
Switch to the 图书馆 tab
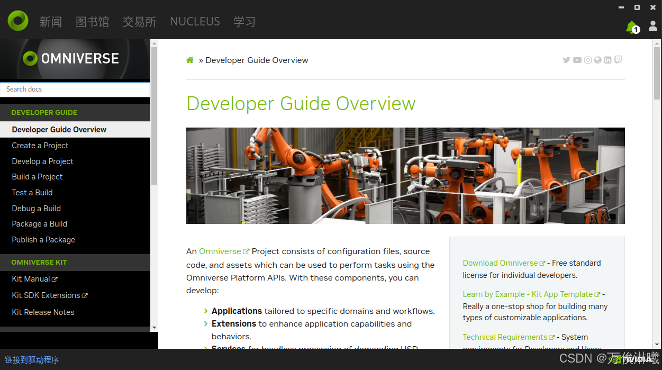(92, 22)
